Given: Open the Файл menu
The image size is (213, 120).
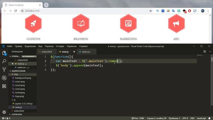Looking at the screenshot, I should coord(10,46).
